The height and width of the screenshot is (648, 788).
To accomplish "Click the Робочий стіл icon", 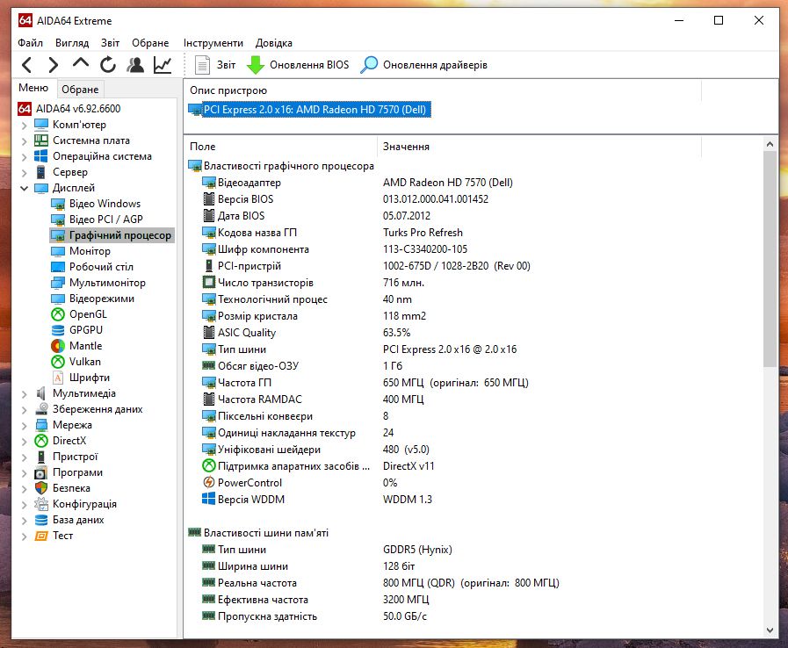I will coord(58,267).
